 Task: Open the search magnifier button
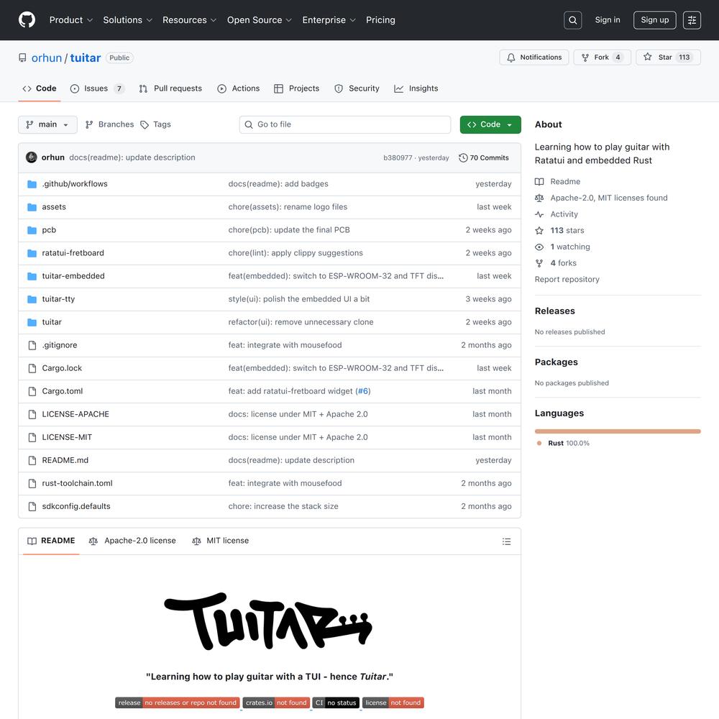coord(572,20)
